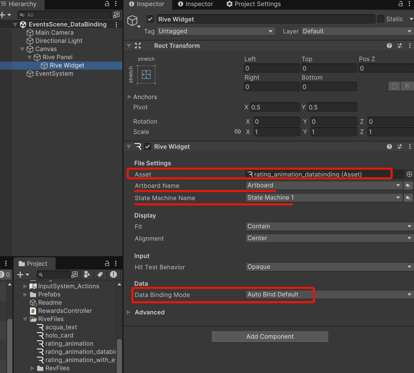Image resolution: width=414 pixels, height=373 pixels.
Task: Click the Add Component button
Action: tap(270, 337)
